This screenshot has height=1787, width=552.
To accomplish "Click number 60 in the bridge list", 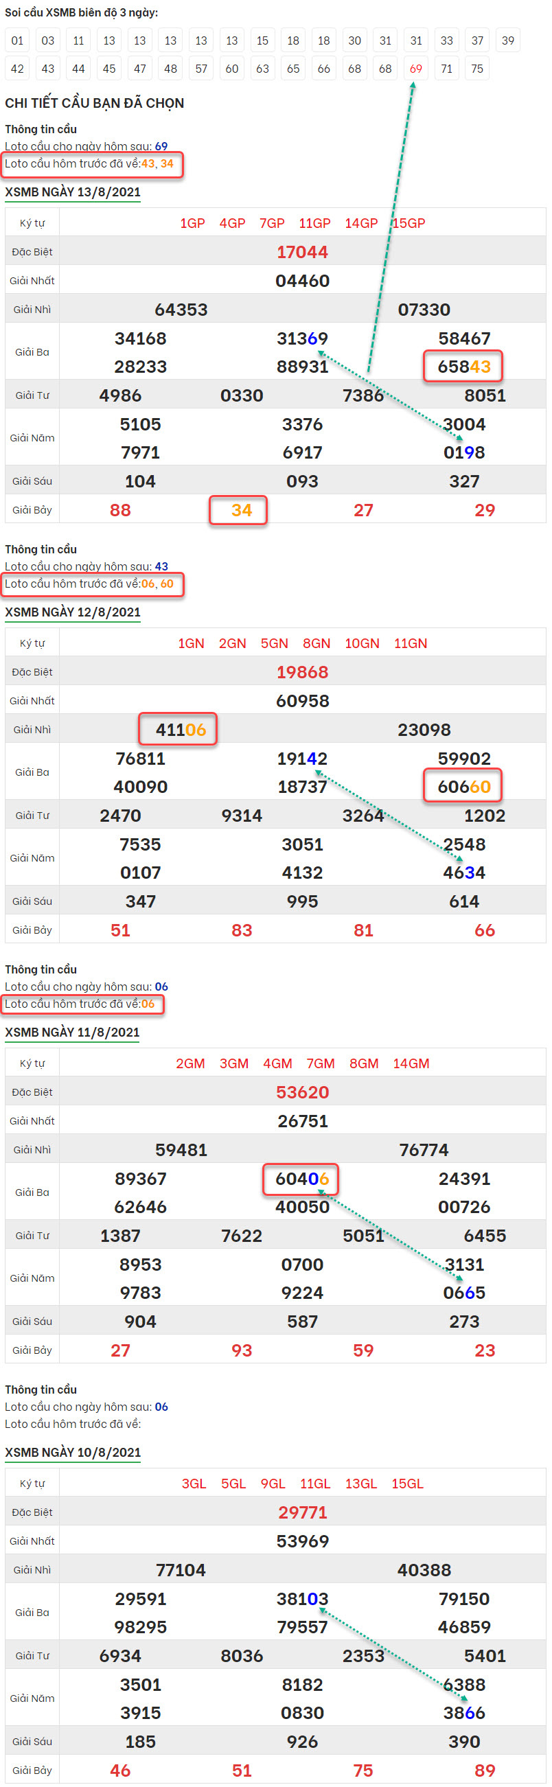I will pyautogui.click(x=231, y=69).
